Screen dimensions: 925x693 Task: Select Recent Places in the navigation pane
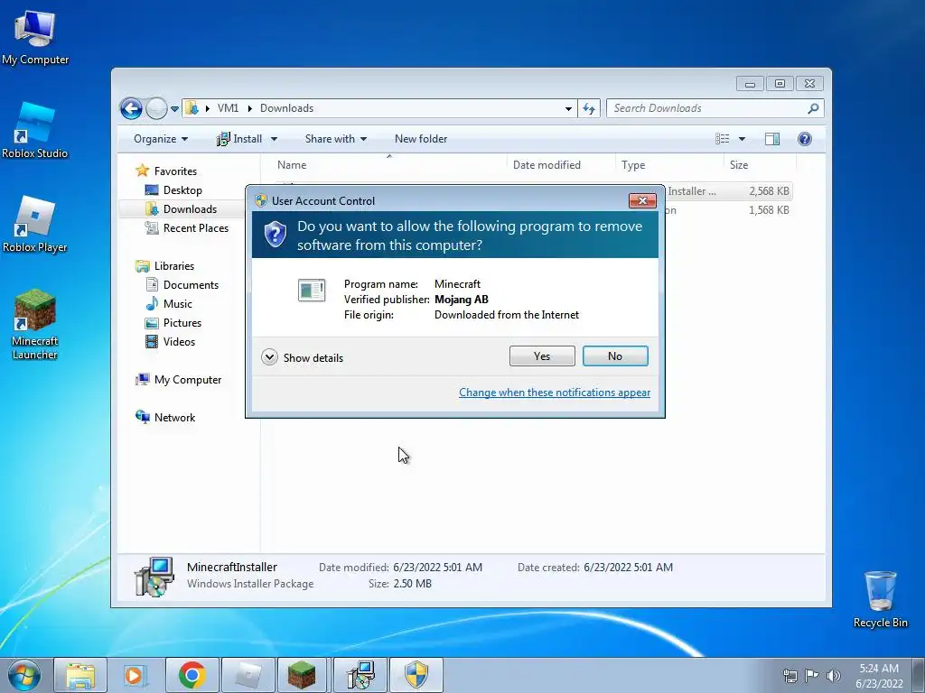pyautogui.click(x=187, y=228)
